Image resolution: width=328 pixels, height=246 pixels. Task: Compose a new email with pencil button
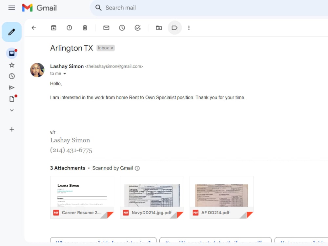pyautogui.click(x=12, y=32)
